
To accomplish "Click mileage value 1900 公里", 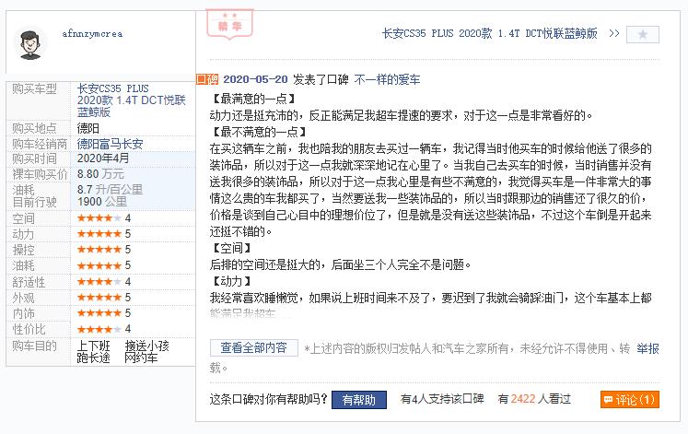I will (102, 202).
